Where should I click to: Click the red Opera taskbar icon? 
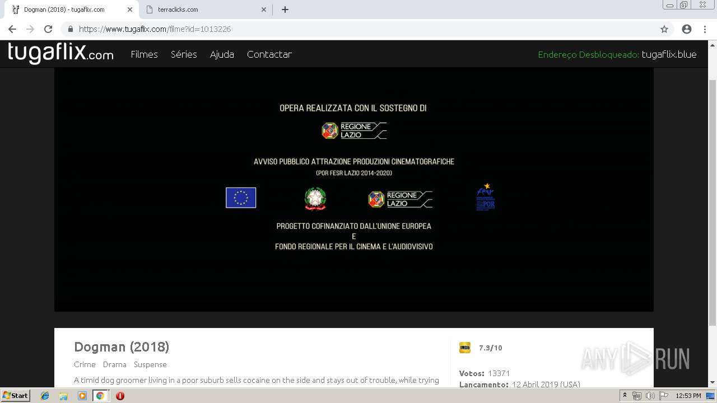click(120, 396)
